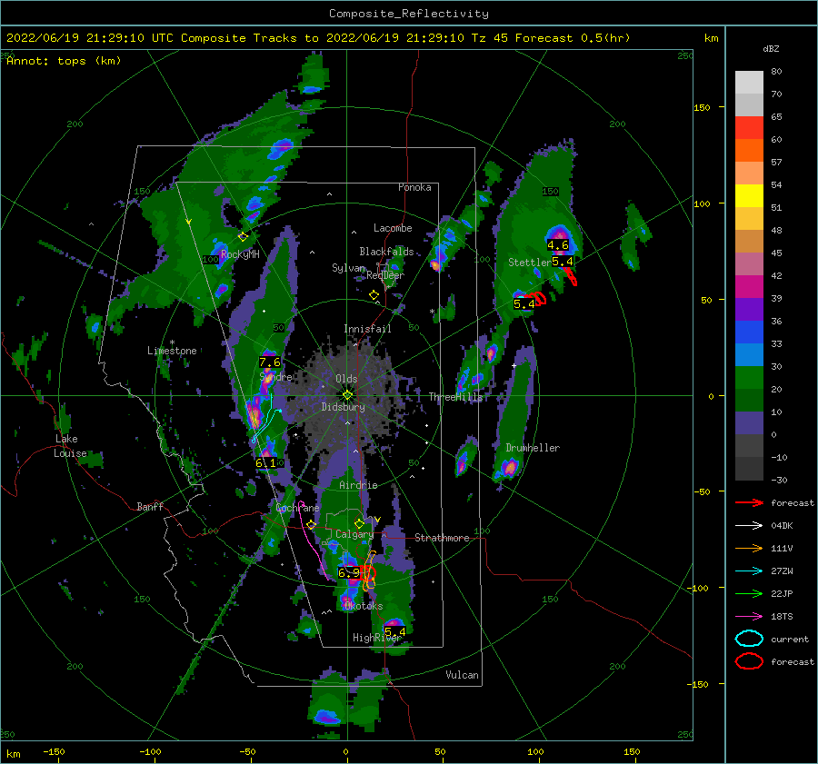Click the Okotoks town label
818x764 pixels.
[x=364, y=606]
